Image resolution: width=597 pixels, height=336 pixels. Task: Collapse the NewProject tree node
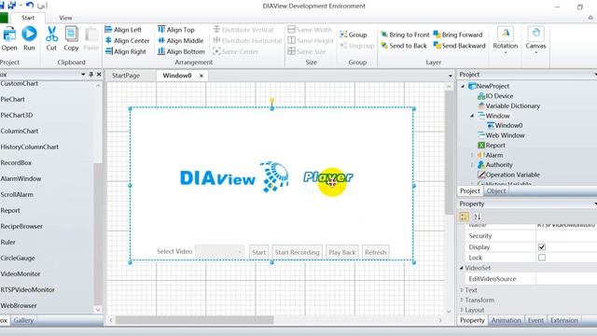point(463,87)
